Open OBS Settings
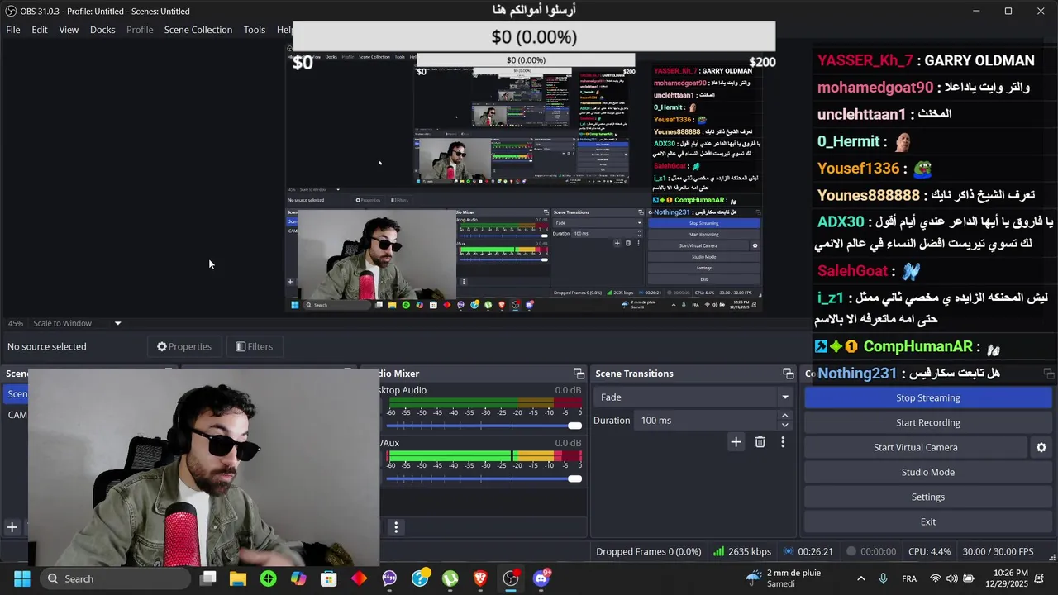 pyautogui.click(x=928, y=497)
